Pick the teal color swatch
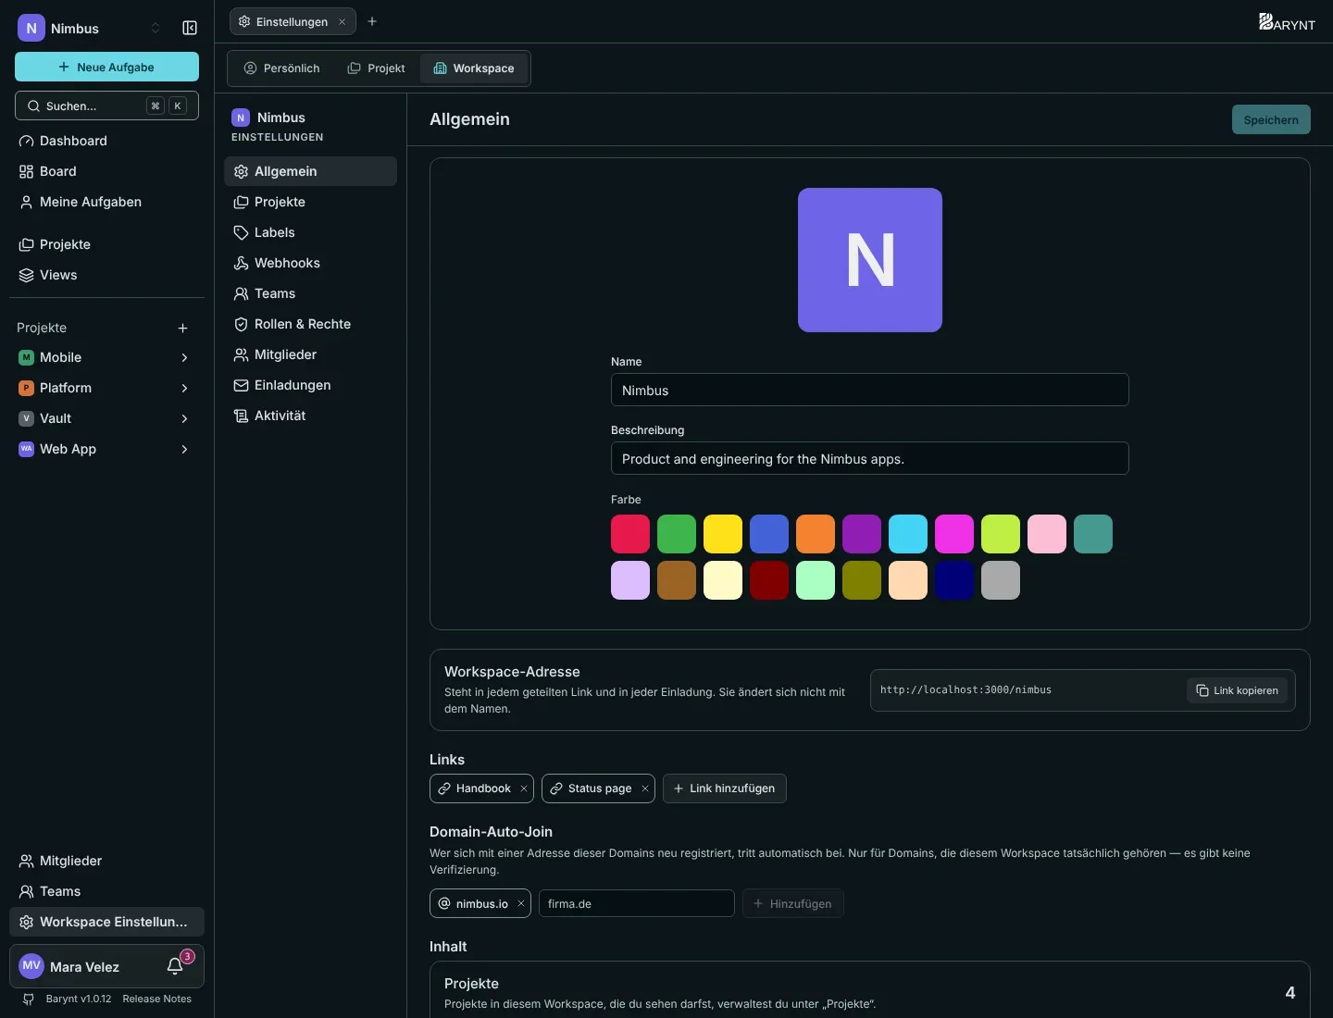1333x1018 pixels. point(1093,534)
